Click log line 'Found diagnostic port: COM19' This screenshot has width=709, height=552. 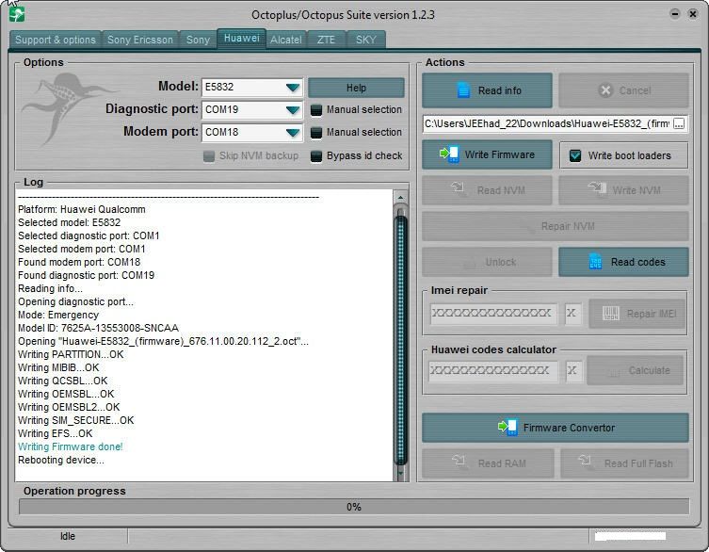pyautogui.click(x=87, y=276)
